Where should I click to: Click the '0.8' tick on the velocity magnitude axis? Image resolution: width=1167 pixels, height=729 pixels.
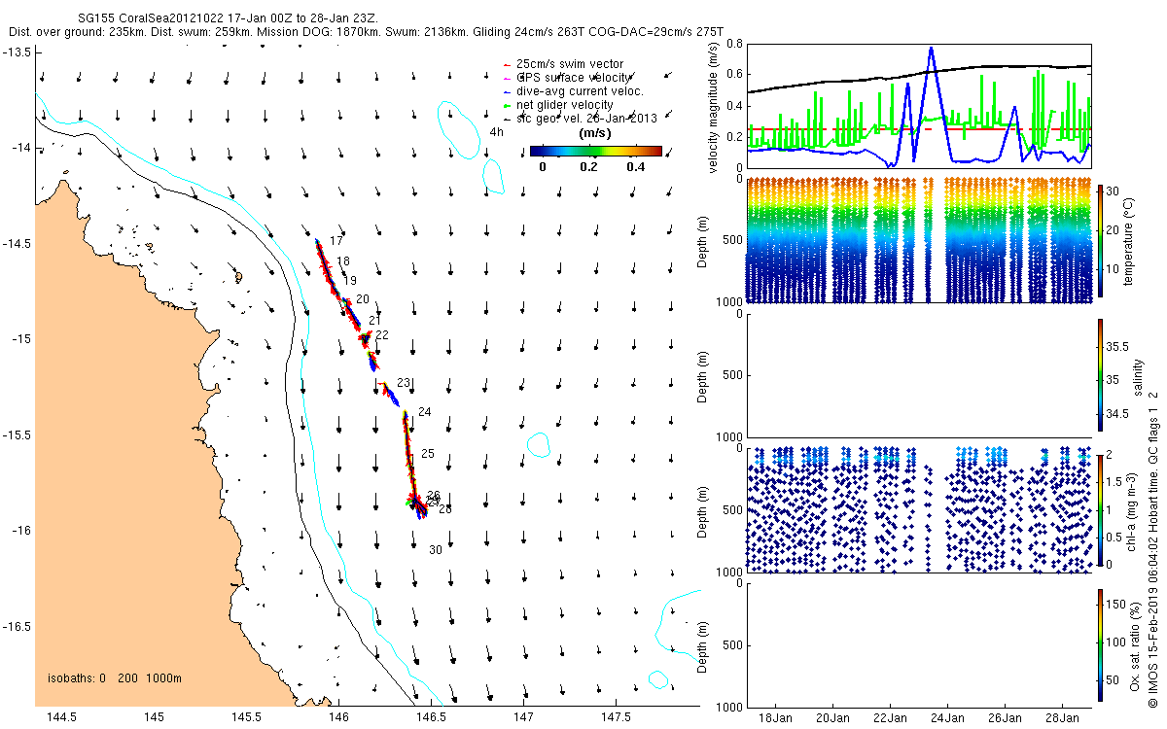pos(733,45)
